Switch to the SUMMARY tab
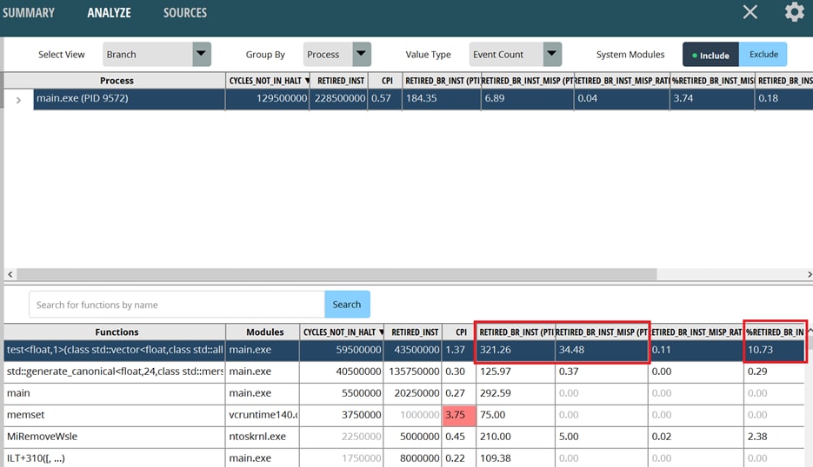This screenshot has width=813, height=467. click(28, 13)
